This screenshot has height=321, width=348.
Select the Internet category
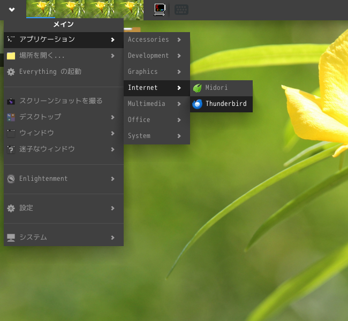tap(157, 88)
